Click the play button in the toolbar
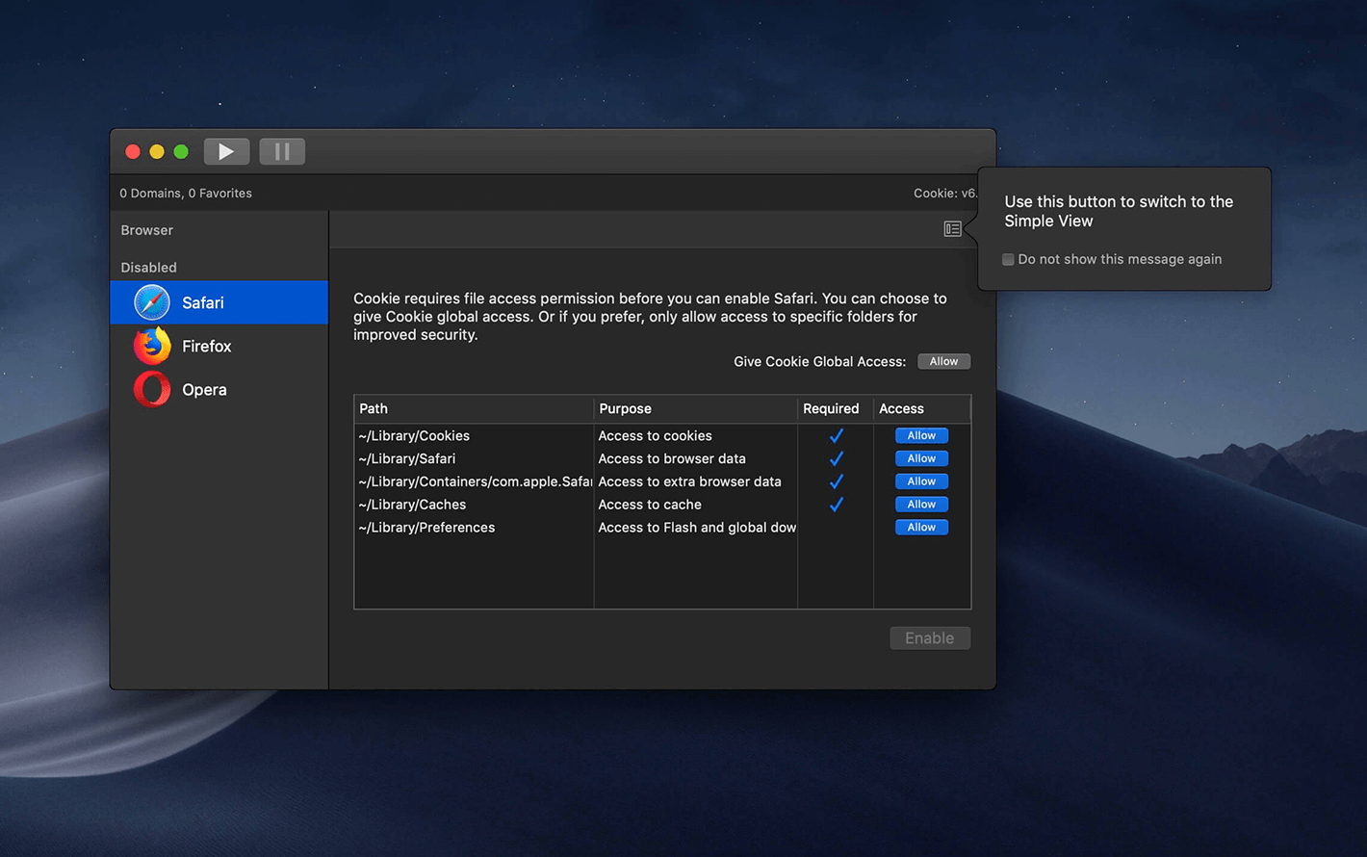 (x=226, y=151)
